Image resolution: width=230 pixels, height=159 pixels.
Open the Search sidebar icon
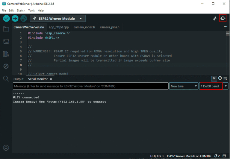(6, 78)
